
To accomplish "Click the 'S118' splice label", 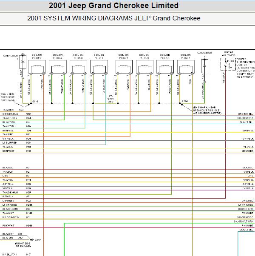I will click(x=35, y=101).
